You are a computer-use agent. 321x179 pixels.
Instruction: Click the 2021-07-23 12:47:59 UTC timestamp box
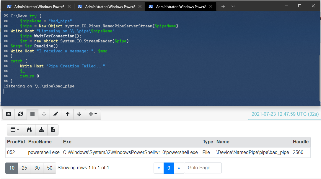285,114
